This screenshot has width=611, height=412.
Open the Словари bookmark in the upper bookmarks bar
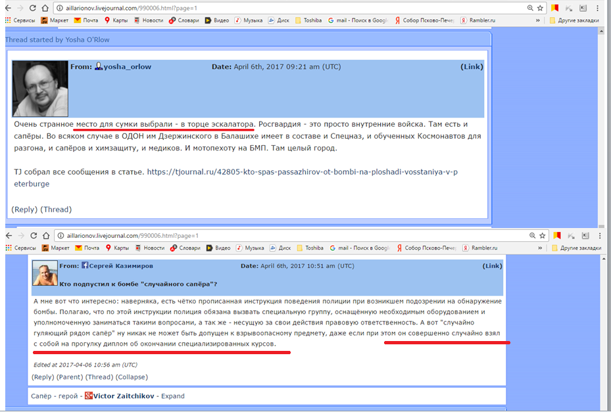tap(184, 20)
